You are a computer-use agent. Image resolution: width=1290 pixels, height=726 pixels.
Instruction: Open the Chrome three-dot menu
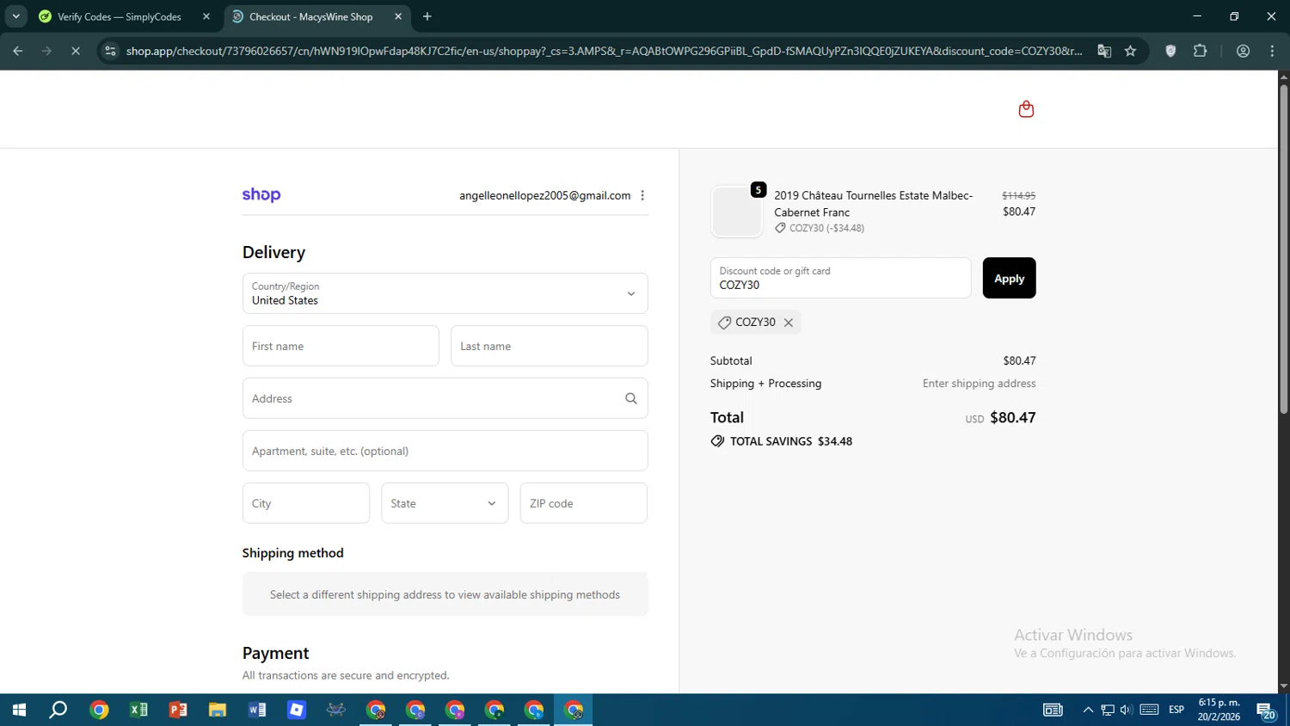coord(1272,51)
